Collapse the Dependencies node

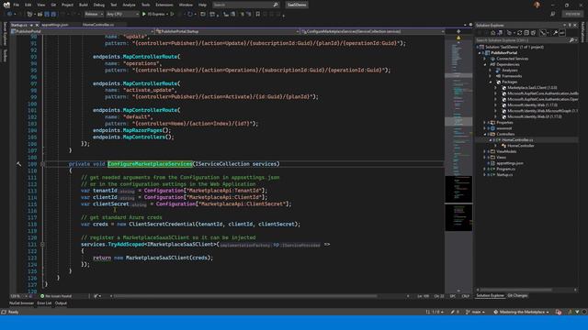(x=485, y=64)
